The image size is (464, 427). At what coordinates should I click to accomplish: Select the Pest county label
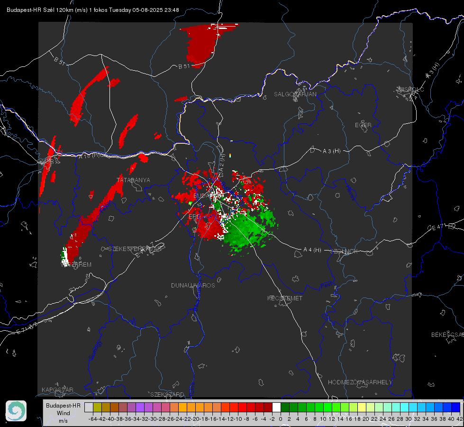327,286
